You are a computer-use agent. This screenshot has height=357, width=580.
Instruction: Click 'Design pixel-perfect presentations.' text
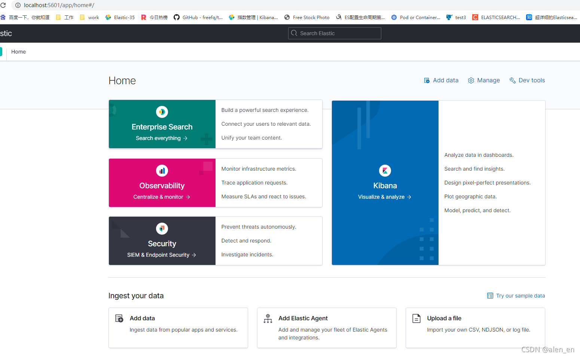coord(488,183)
